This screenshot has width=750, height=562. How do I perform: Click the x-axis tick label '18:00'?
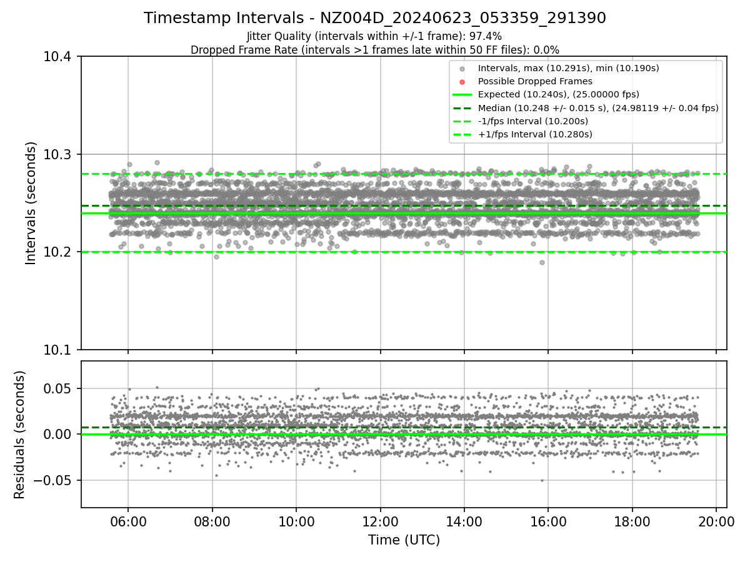pos(632,521)
